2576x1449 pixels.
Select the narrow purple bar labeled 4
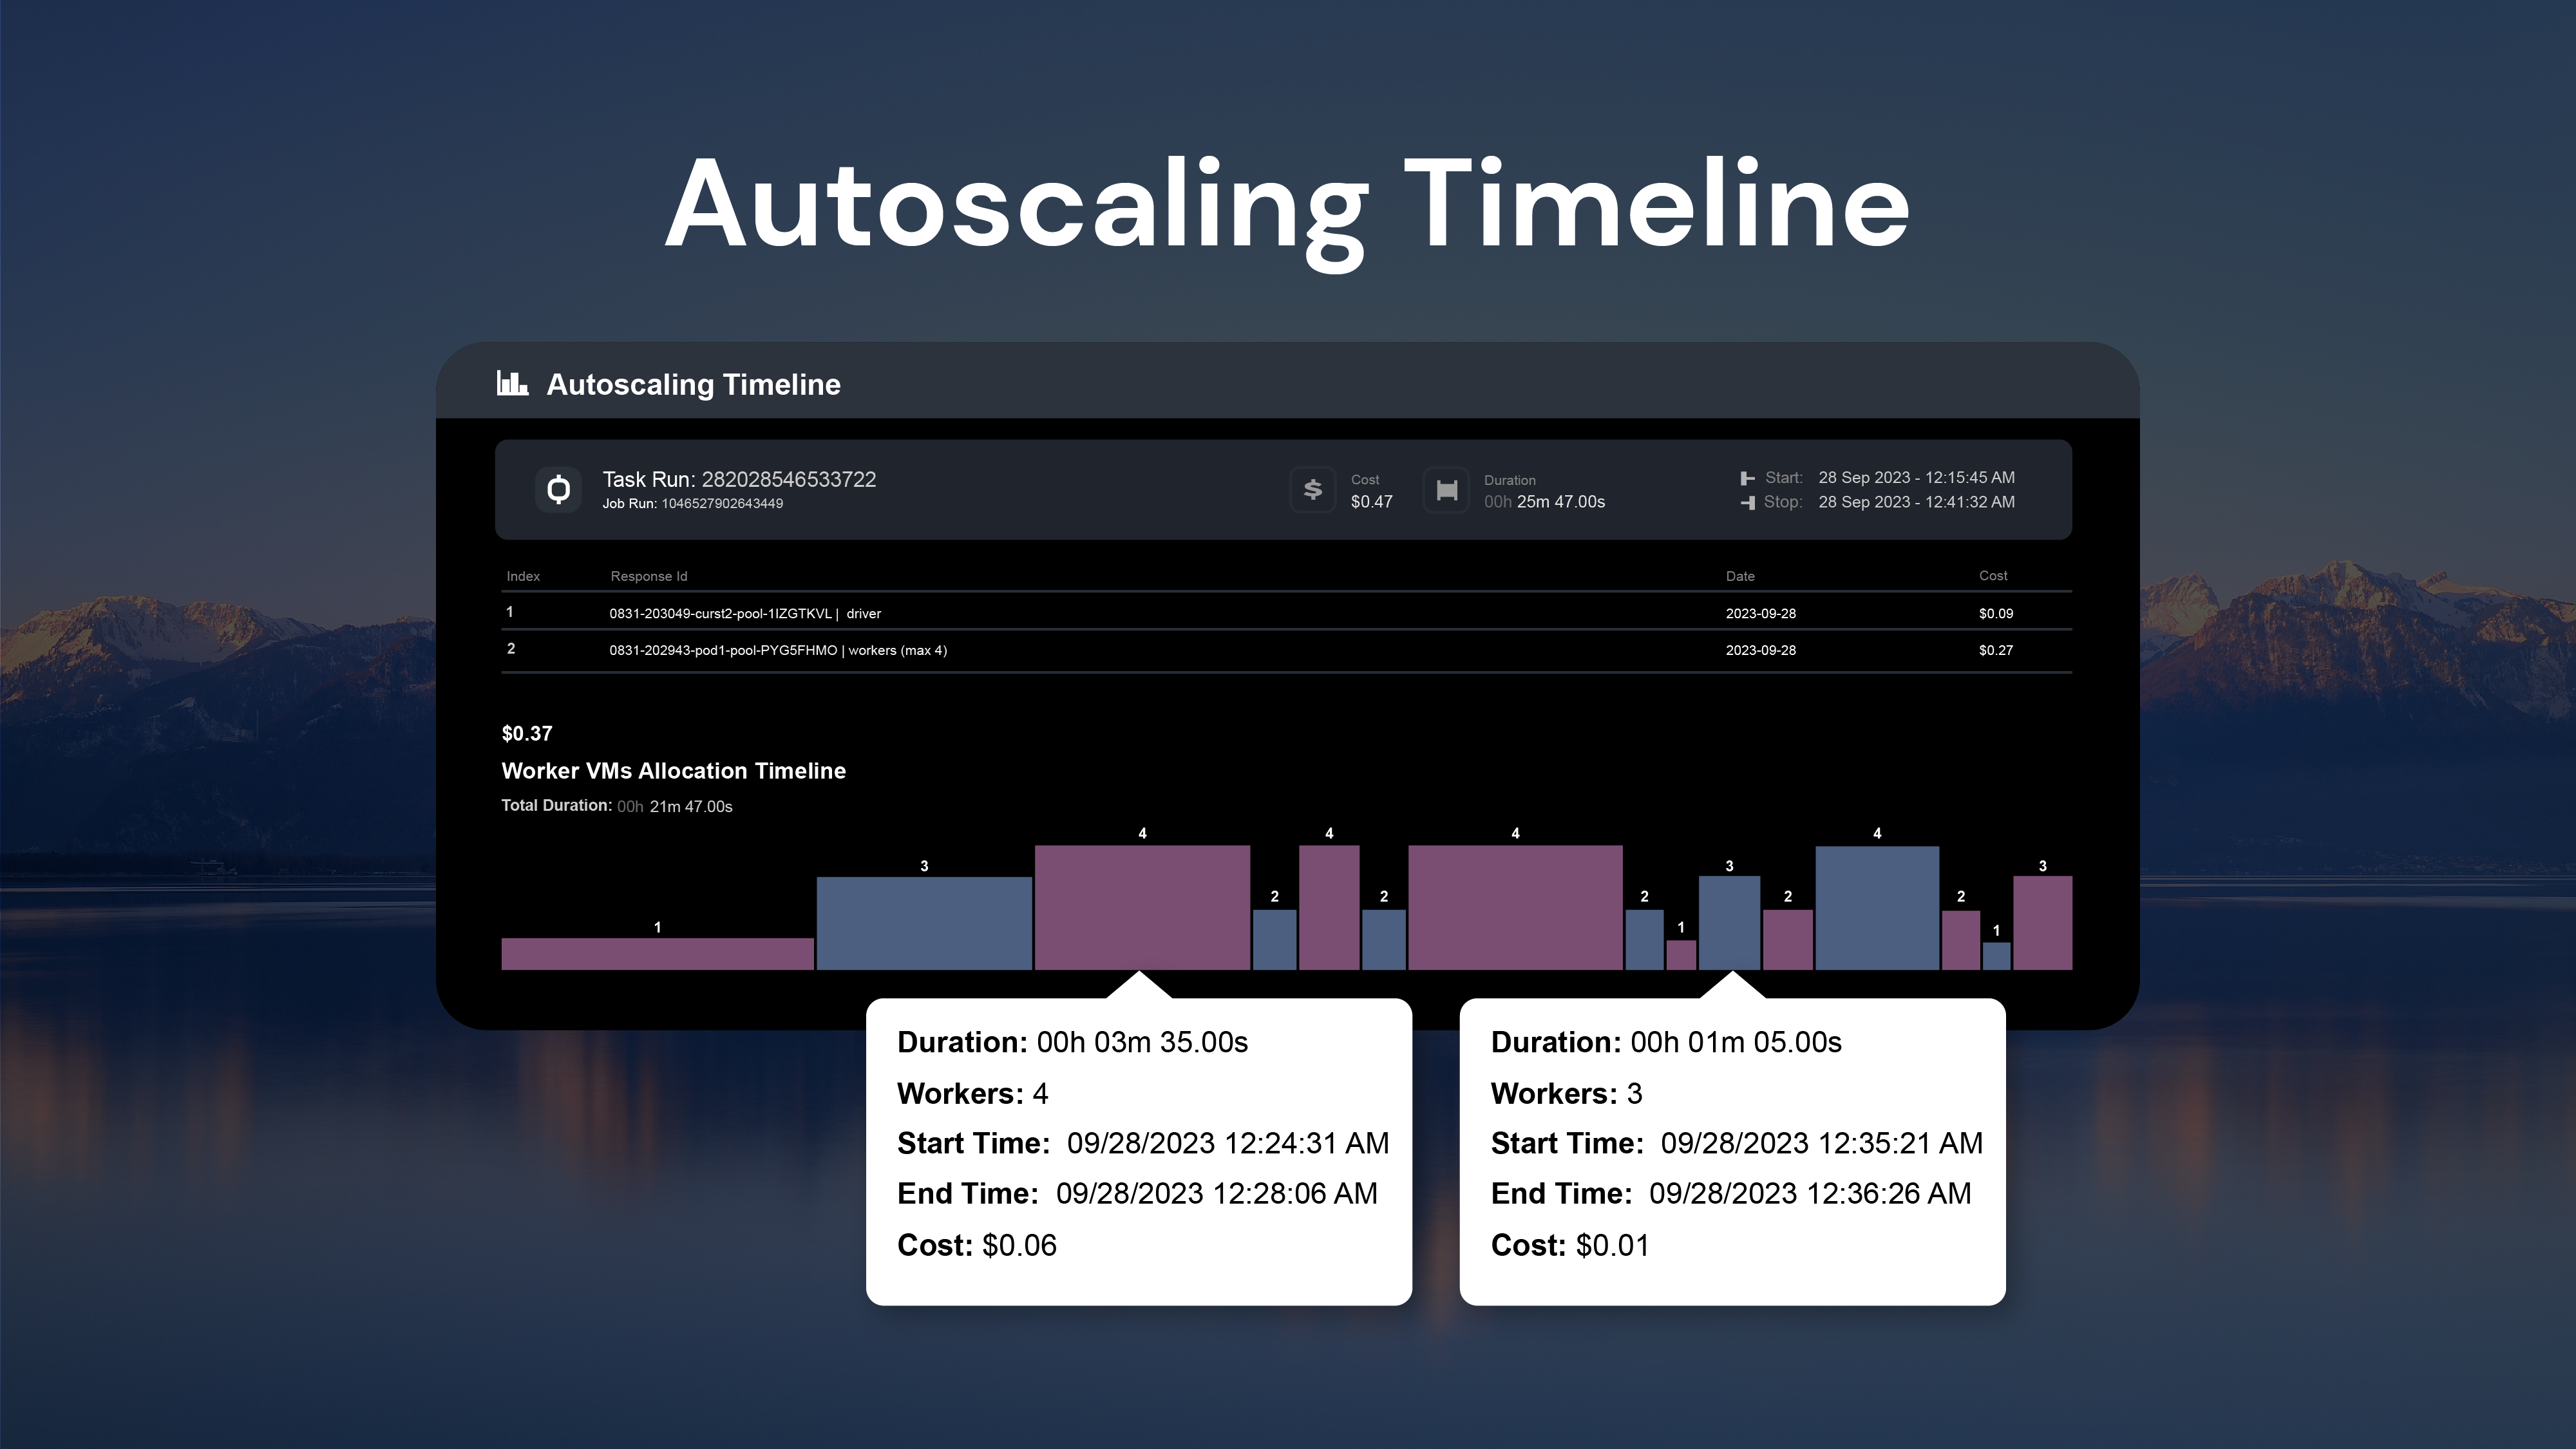1329,908
